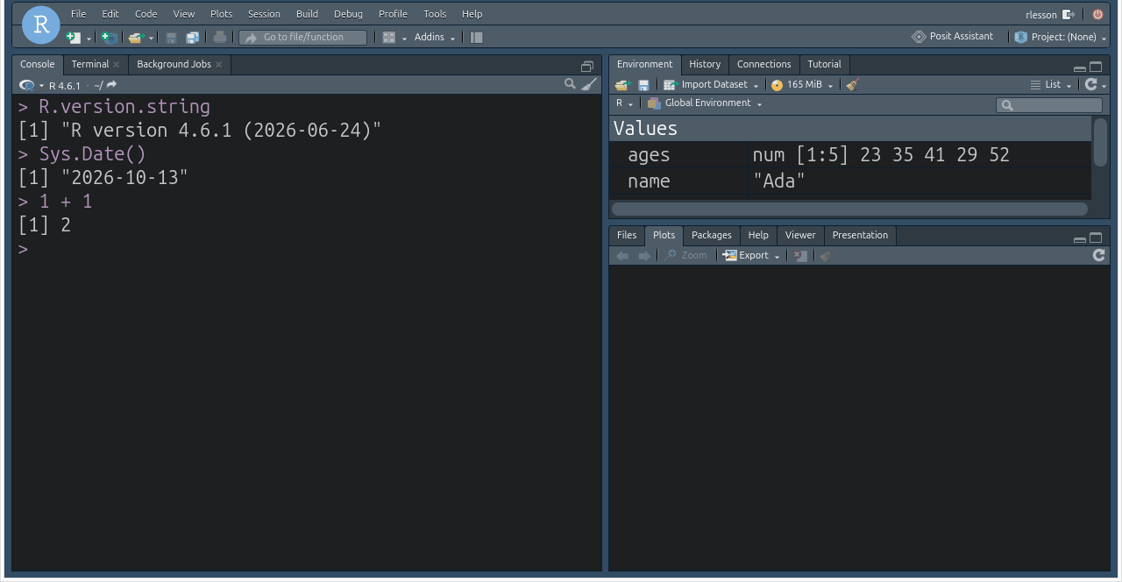Viewport: 1122px width, 582px height.
Task: Click the Print icon in main toolbar
Action: pos(220,38)
